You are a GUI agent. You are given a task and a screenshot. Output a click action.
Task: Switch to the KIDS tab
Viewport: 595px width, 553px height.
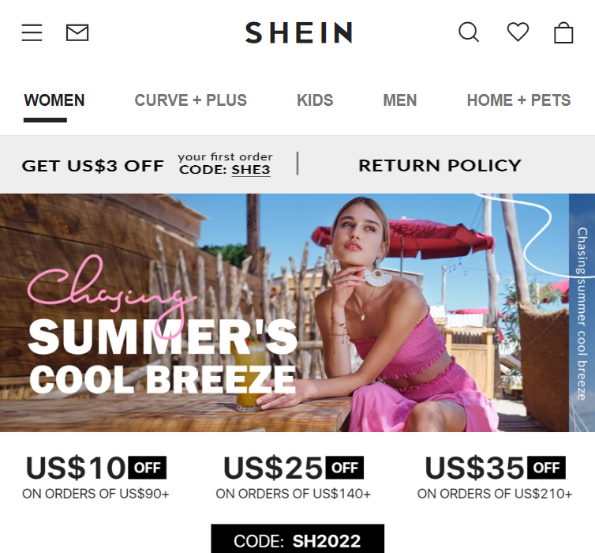point(315,100)
